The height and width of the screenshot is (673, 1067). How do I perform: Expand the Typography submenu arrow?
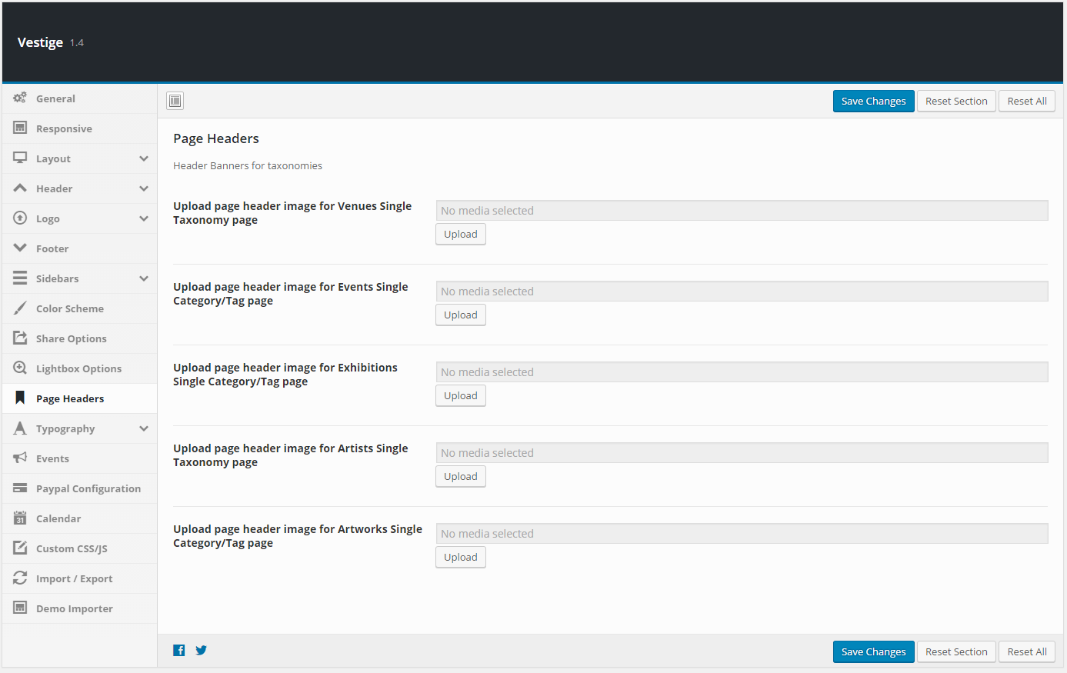point(144,428)
